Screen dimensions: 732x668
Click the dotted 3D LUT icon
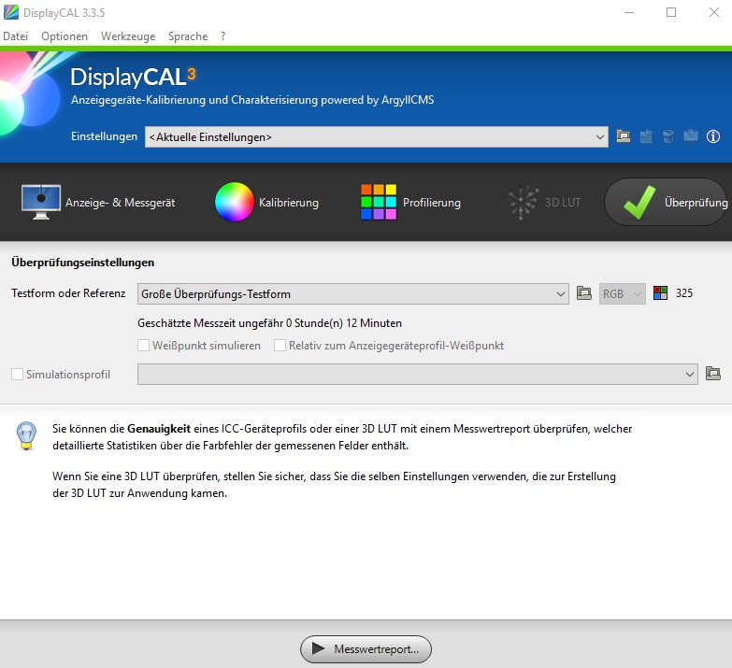521,202
